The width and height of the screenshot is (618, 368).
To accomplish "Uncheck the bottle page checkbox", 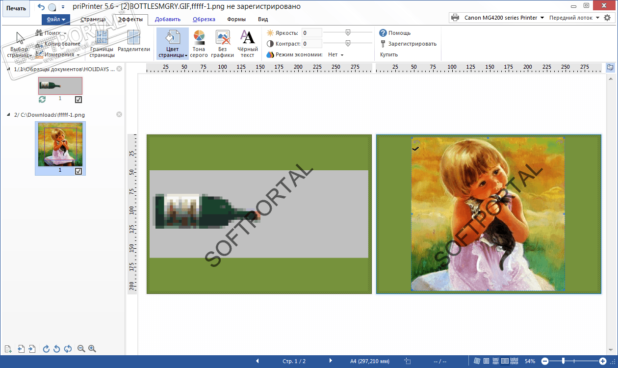I will point(78,100).
